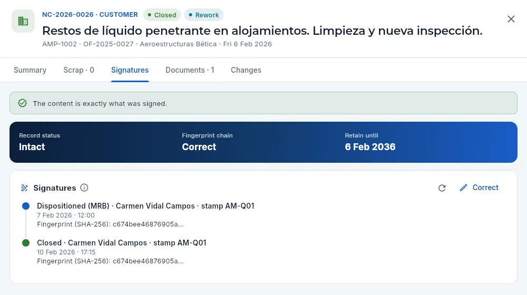
Task: Click the Fingerprint chain 'Correct' value
Action: [x=199, y=147]
